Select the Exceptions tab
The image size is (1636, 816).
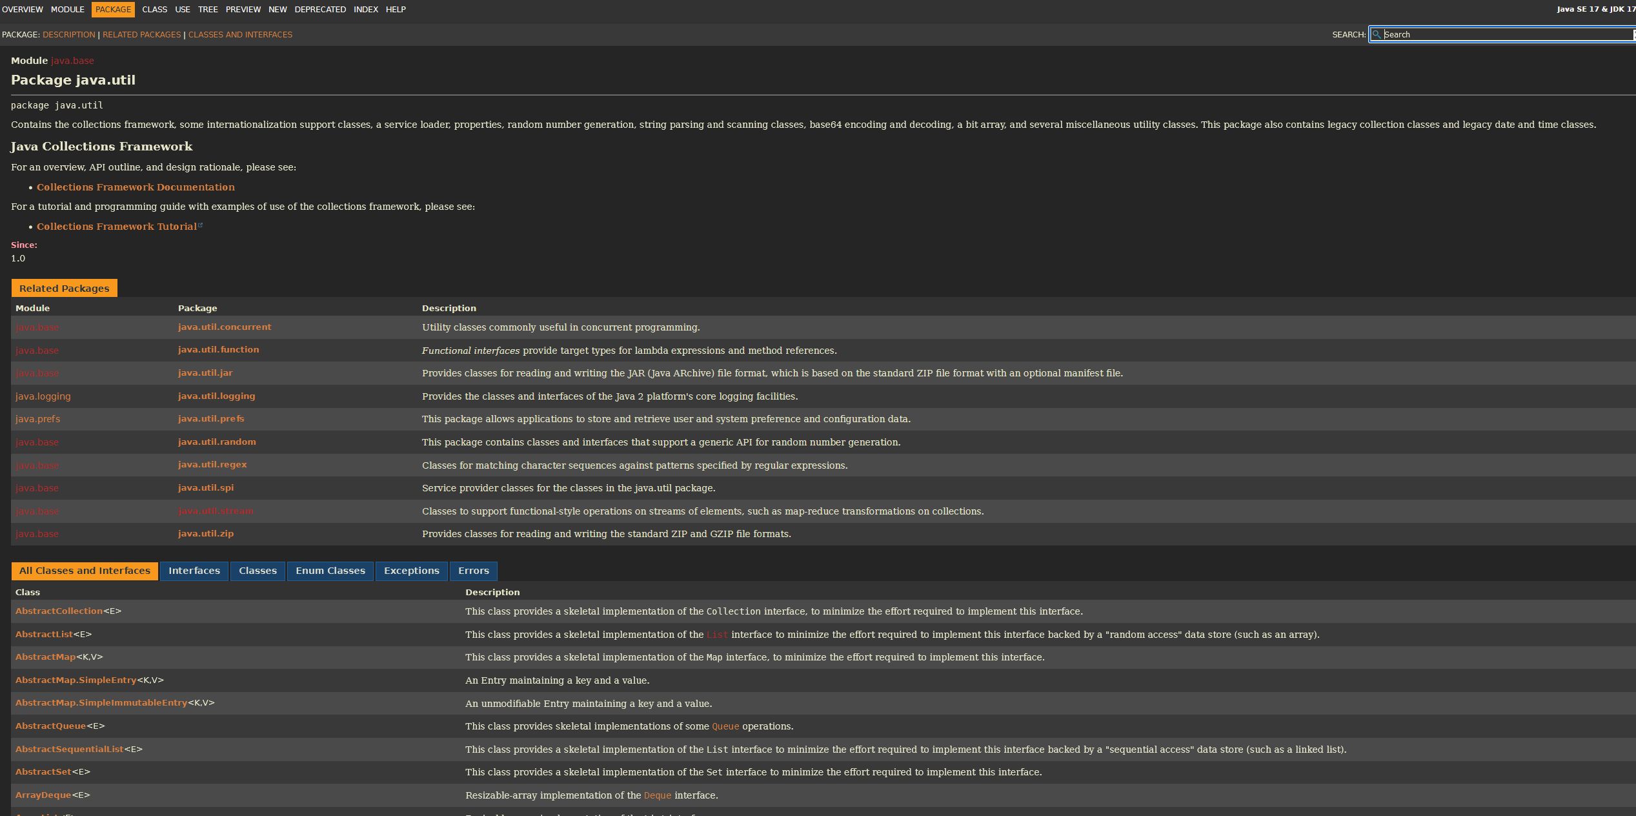(412, 570)
